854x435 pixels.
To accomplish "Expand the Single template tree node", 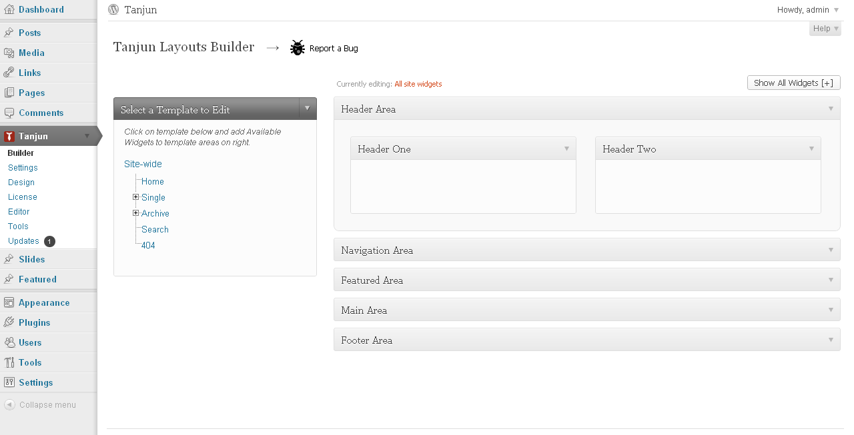I will (x=135, y=197).
